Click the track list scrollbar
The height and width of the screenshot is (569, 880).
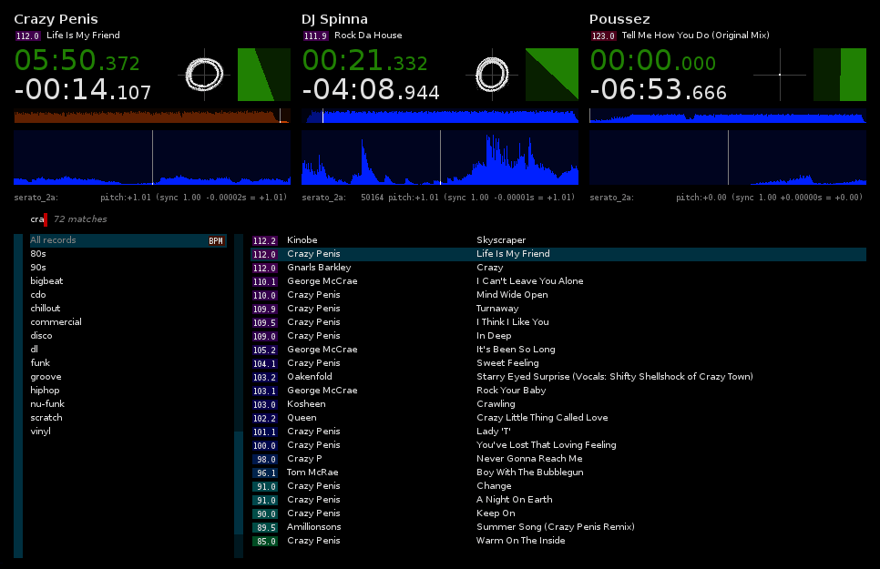[239, 396]
